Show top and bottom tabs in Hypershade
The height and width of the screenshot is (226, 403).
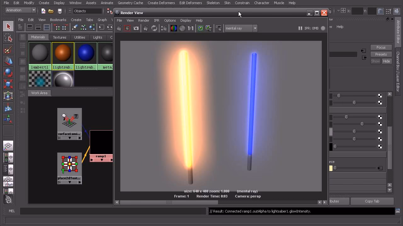(x=47, y=27)
